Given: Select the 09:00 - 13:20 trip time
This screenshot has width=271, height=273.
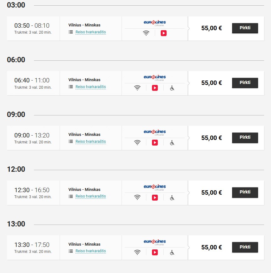Looking at the screenshot, I should [32, 135].
